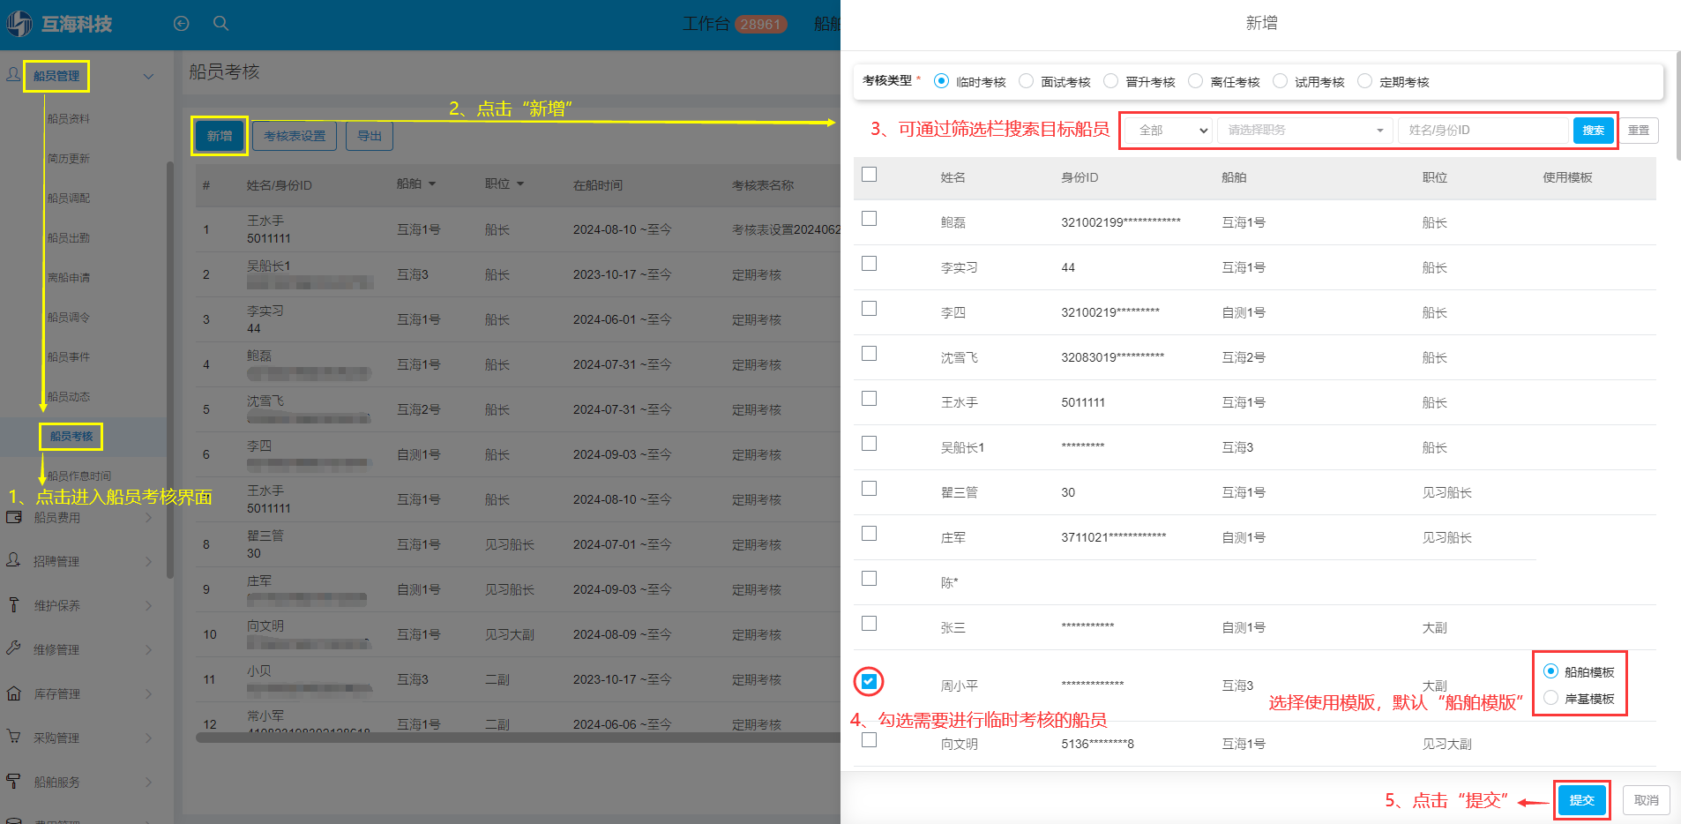This screenshot has height=824, width=1681.
Task: Uncheck the checkbox for 周小平
Action: pyautogui.click(x=869, y=681)
